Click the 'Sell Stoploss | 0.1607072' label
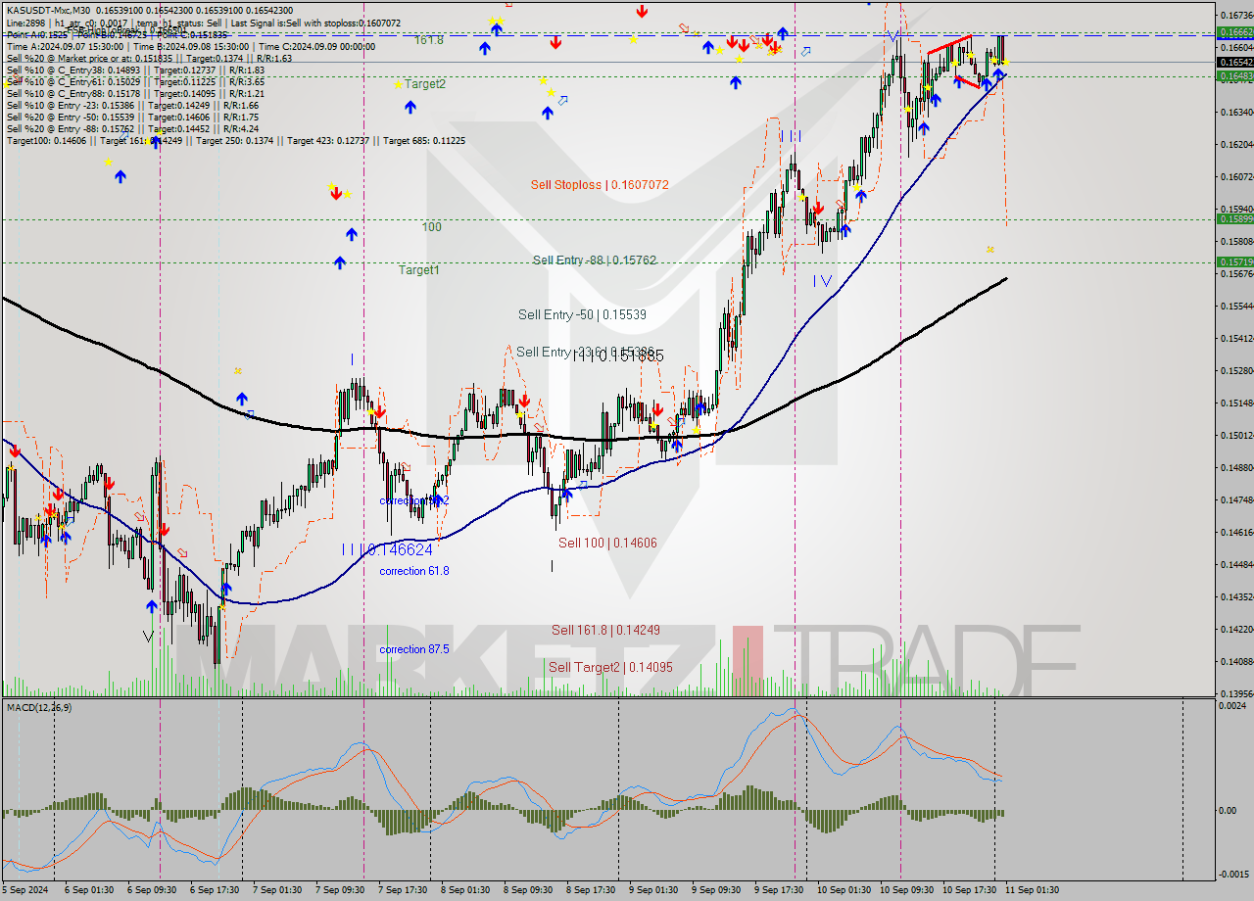 (x=600, y=184)
